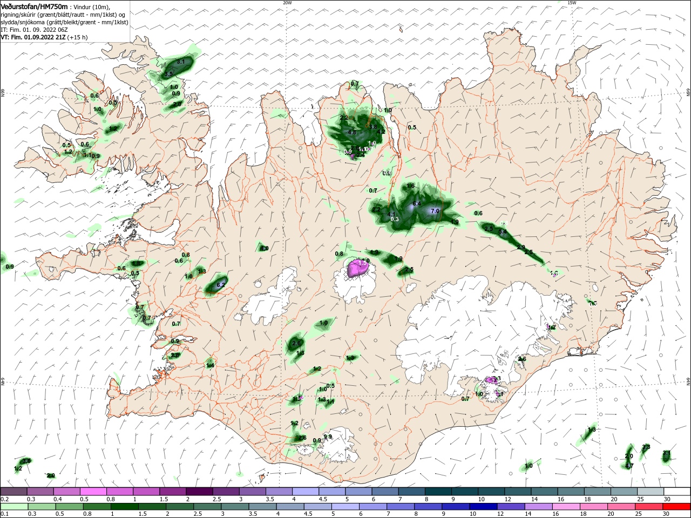Click the 6.4 precipitation value on the map
Viewport: 691px width, 518px height.
point(416,203)
